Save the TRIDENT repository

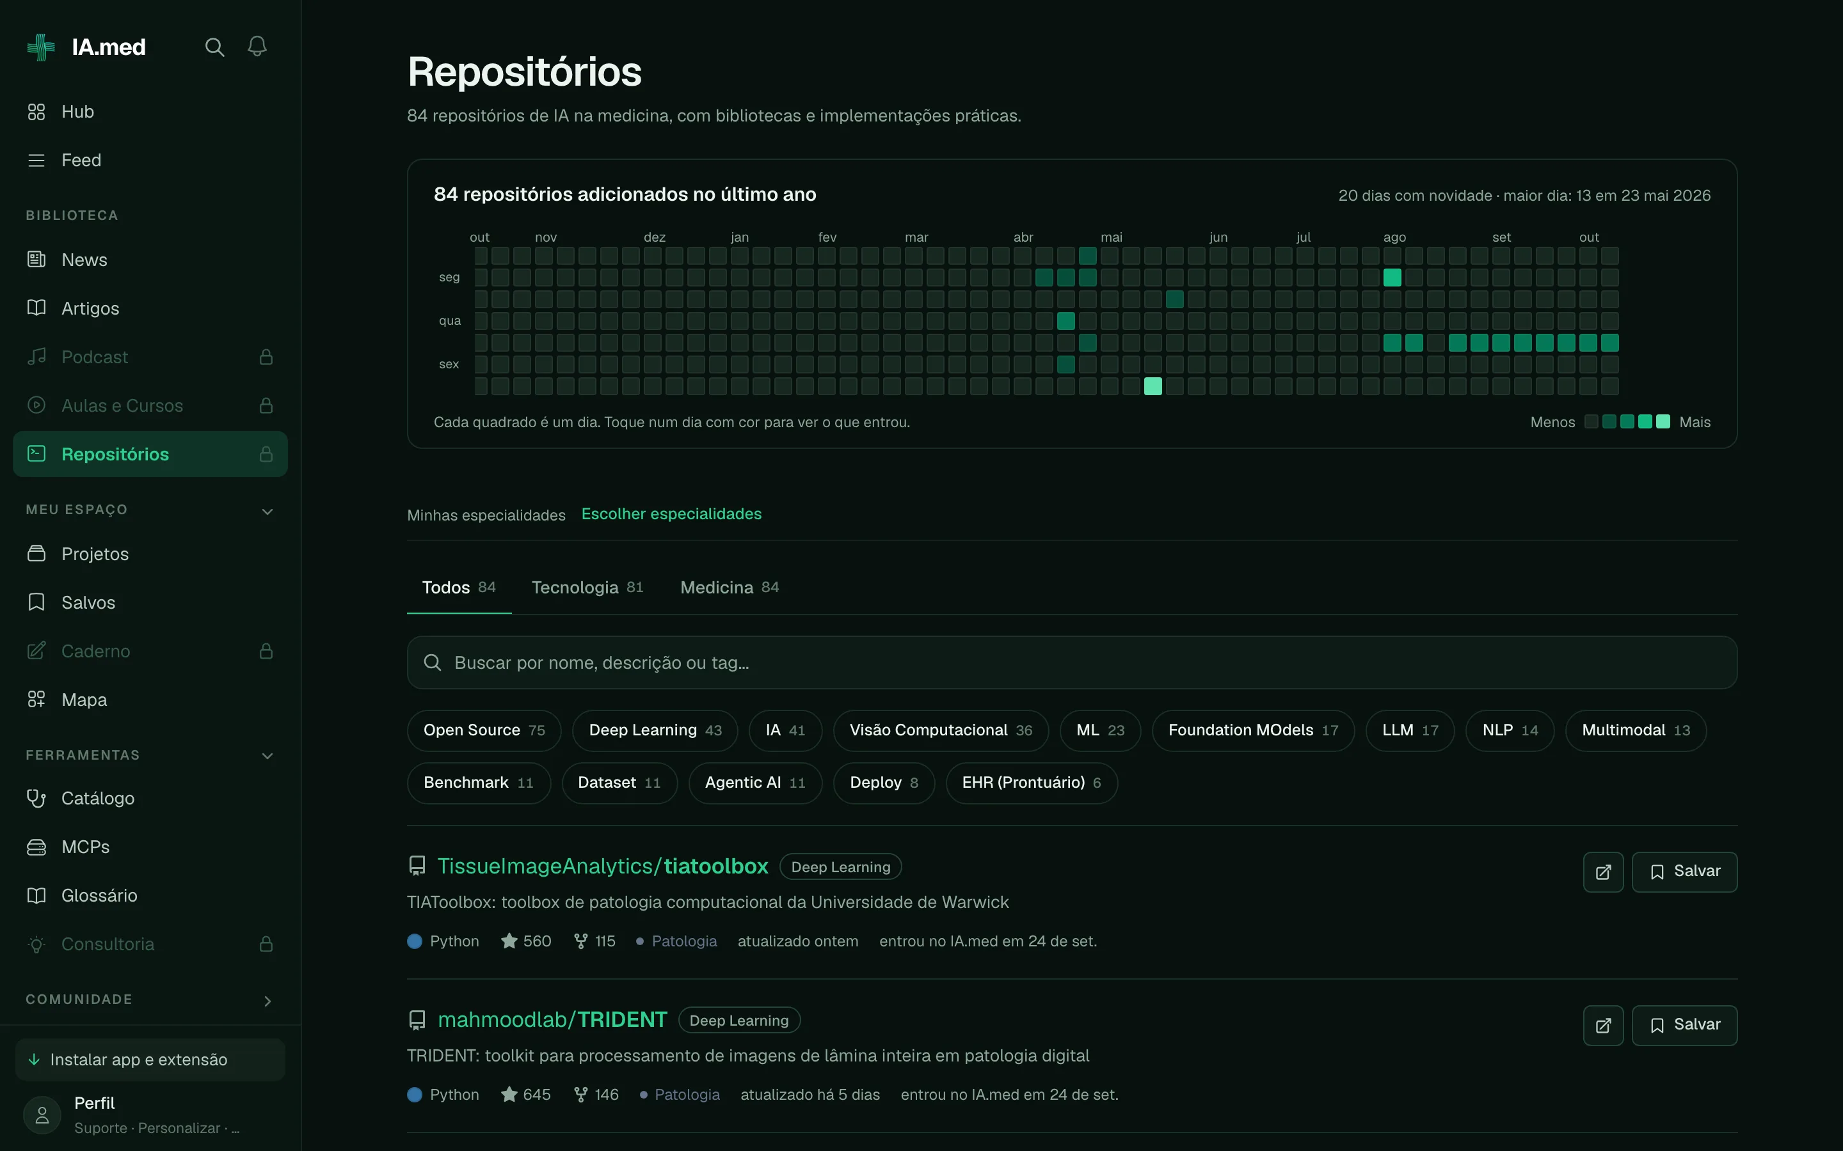(1684, 1026)
